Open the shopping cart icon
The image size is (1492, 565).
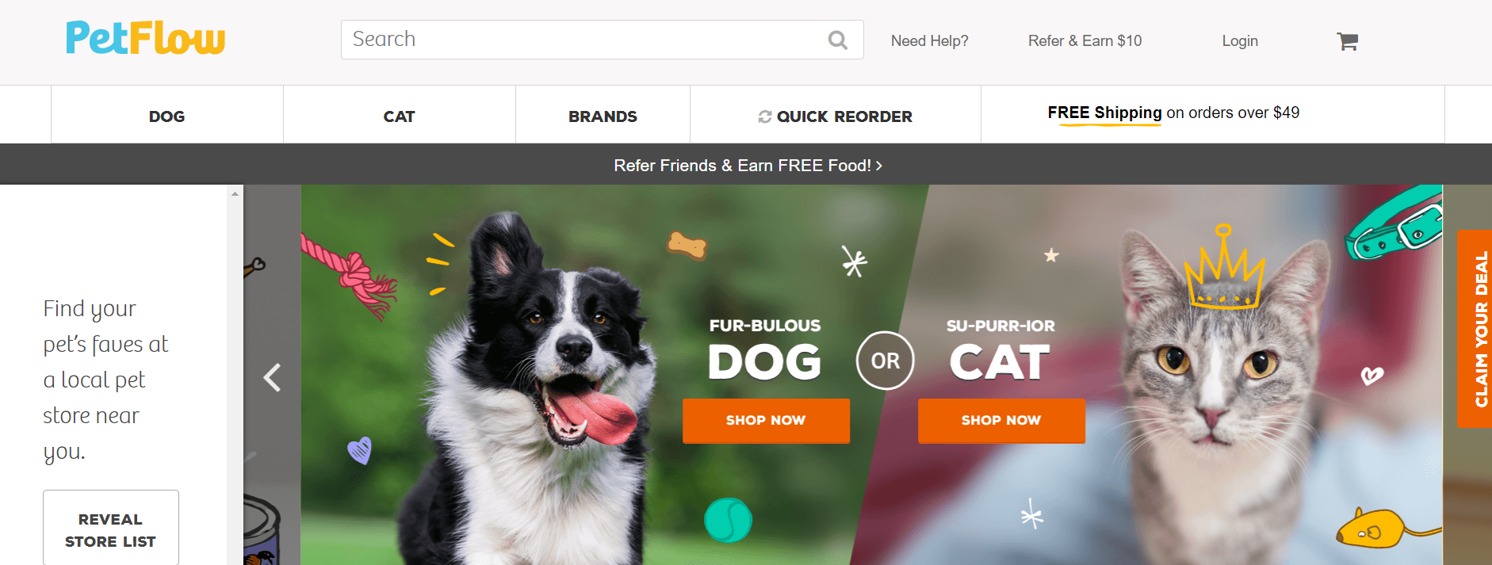pyautogui.click(x=1347, y=41)
